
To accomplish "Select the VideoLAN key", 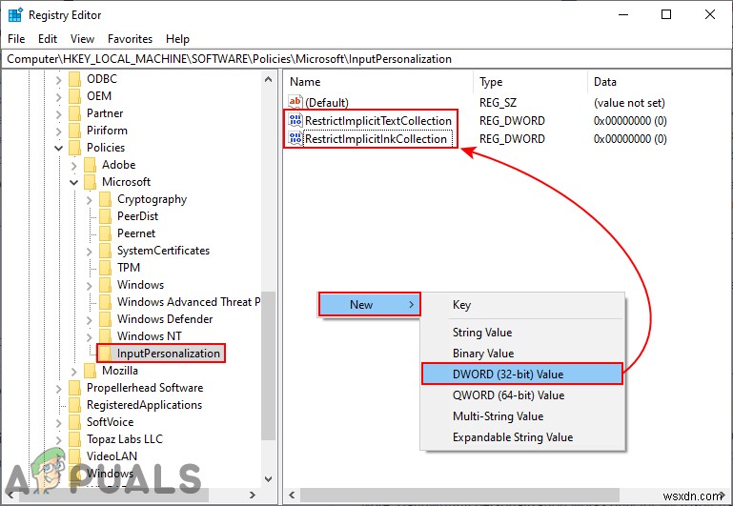I will [112, 456].
